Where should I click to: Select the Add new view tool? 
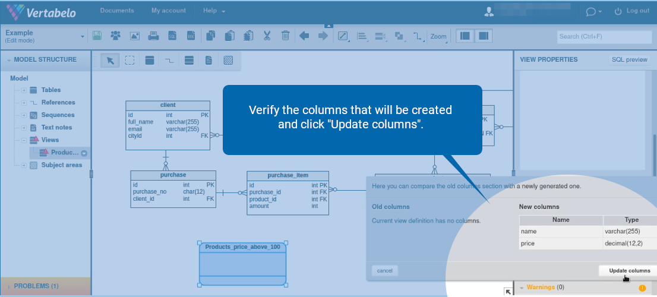coord(189,61)
